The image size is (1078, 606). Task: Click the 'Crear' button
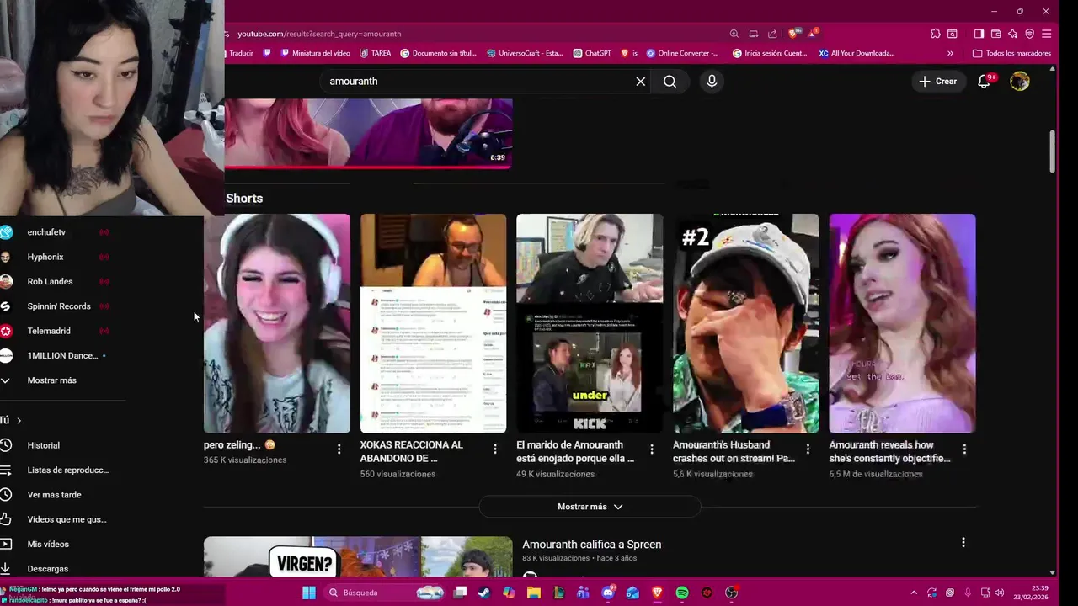[x=937, y=82]
